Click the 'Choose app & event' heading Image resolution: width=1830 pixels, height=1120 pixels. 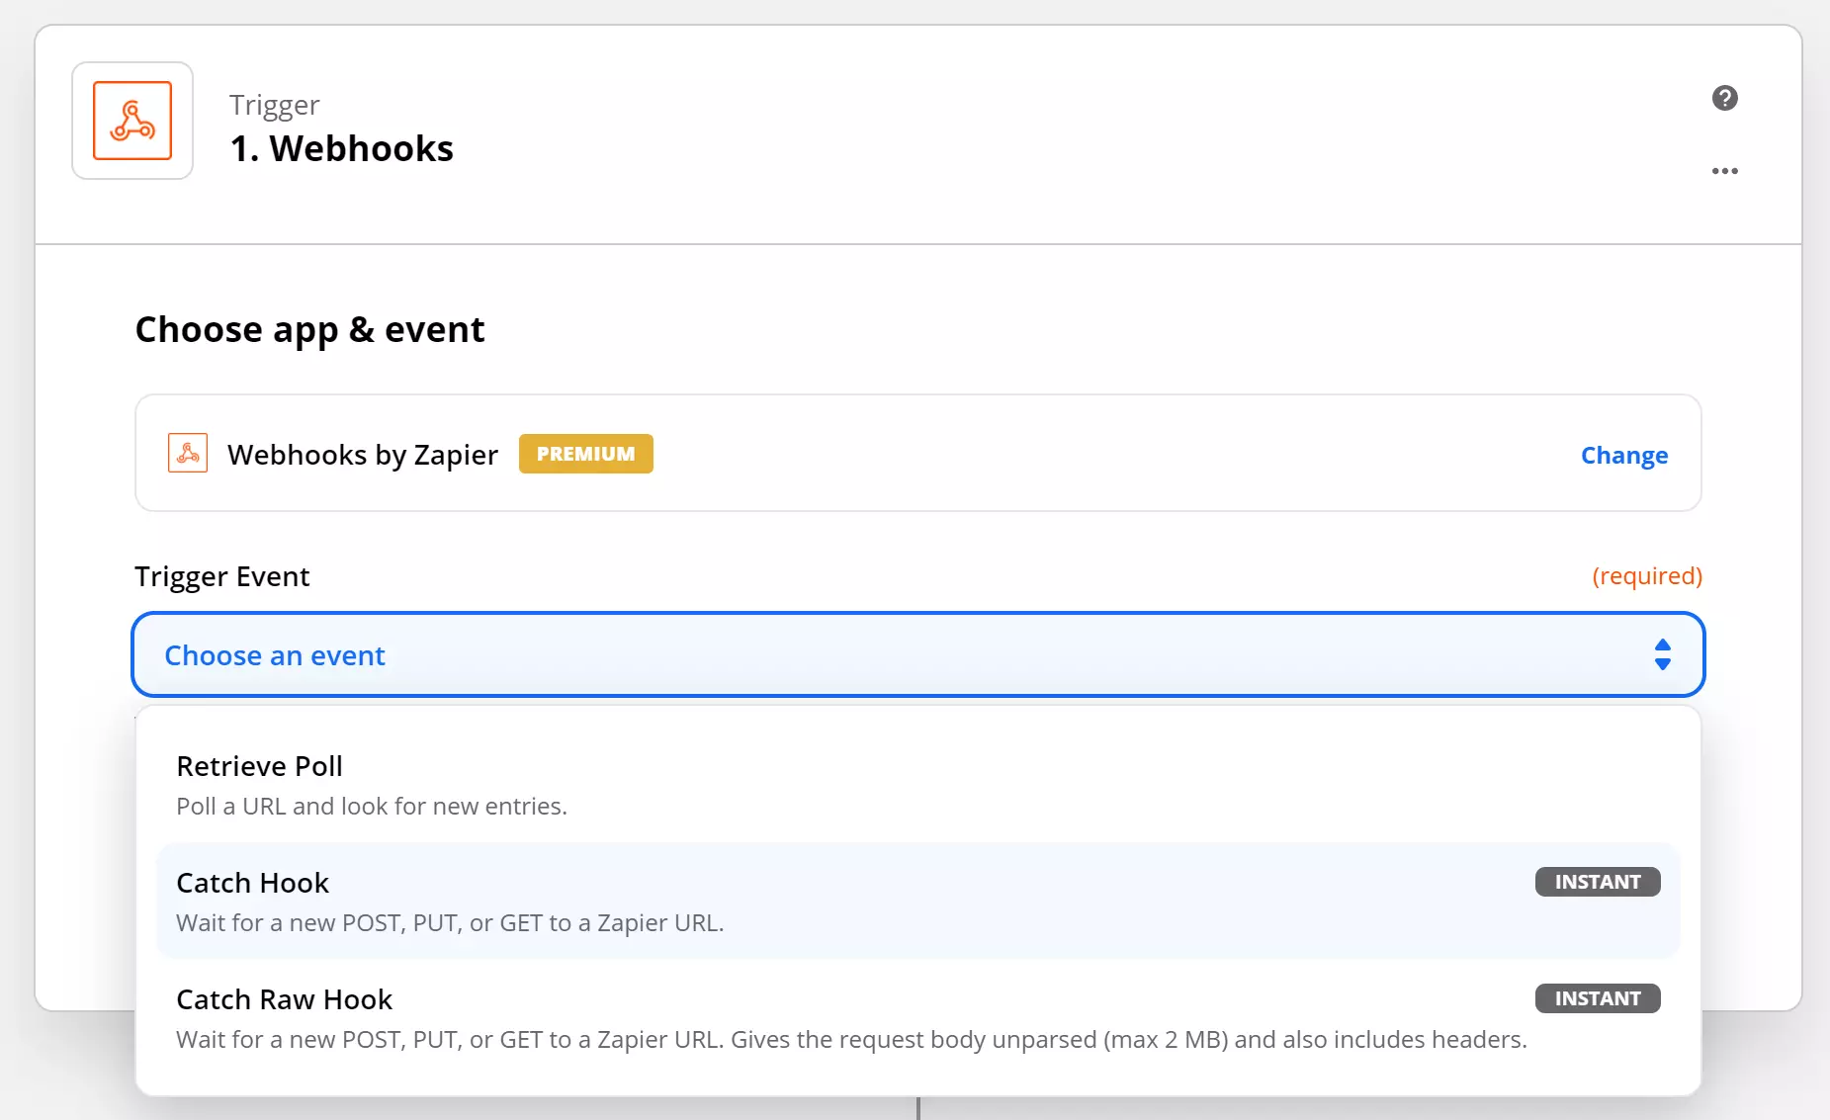click(x=309, y=329)
